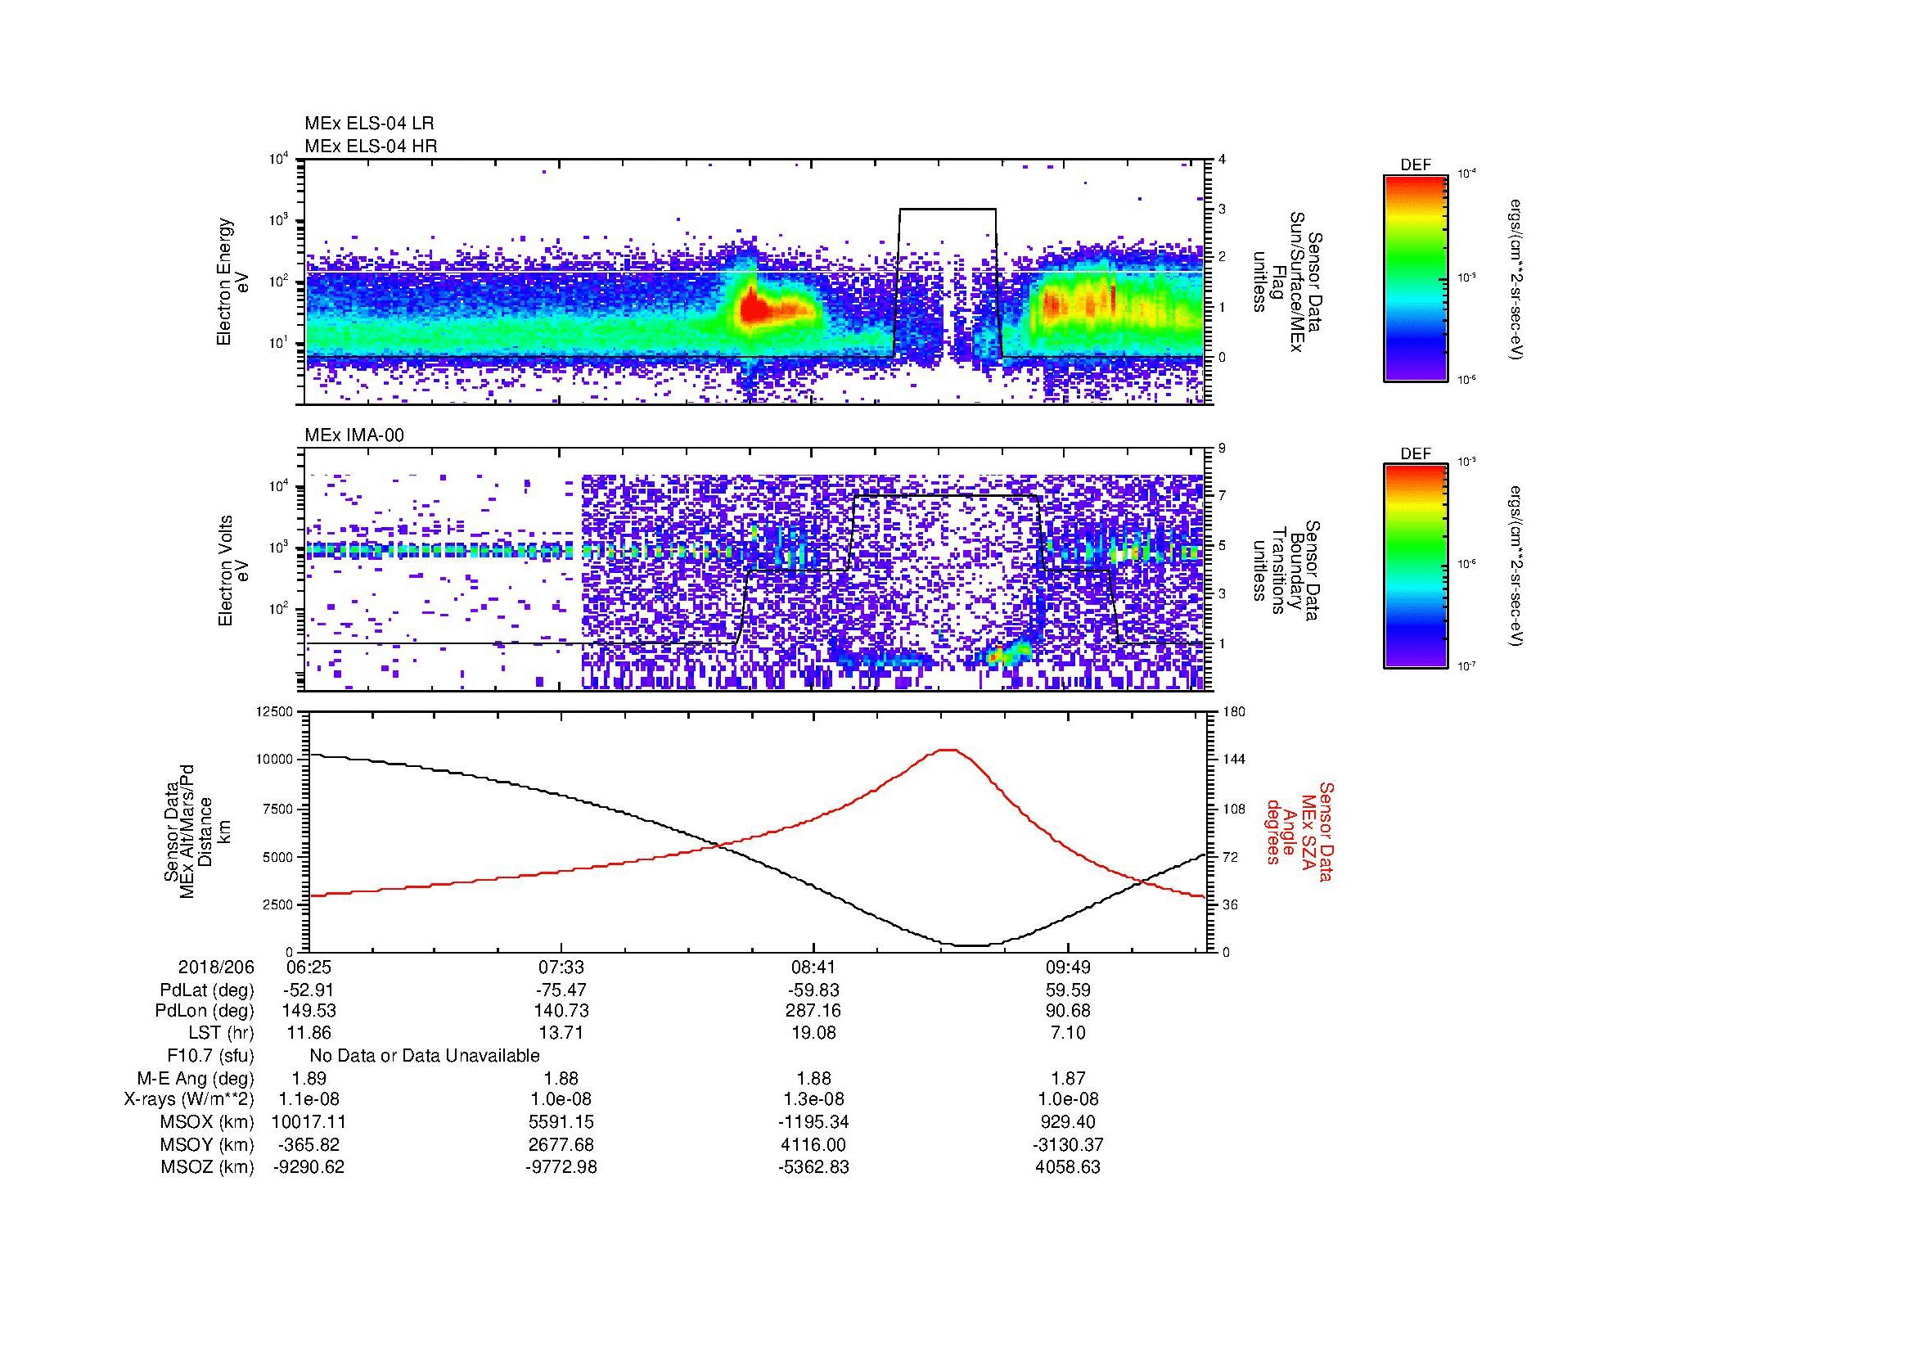
Task: Click the MSOX value '10017.11'
Action: click(x=309, y=1122)
